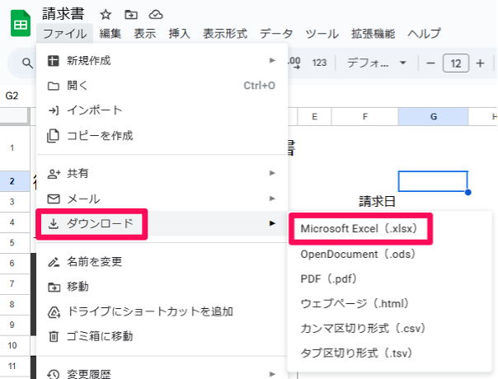The width and height of the screenshot is (498, 379).
Task: Open the 挿入 menu
Action: click(179, 33)
